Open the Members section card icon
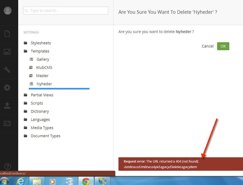The width and height of the screenshot is (243, 185). click(7, 124)
